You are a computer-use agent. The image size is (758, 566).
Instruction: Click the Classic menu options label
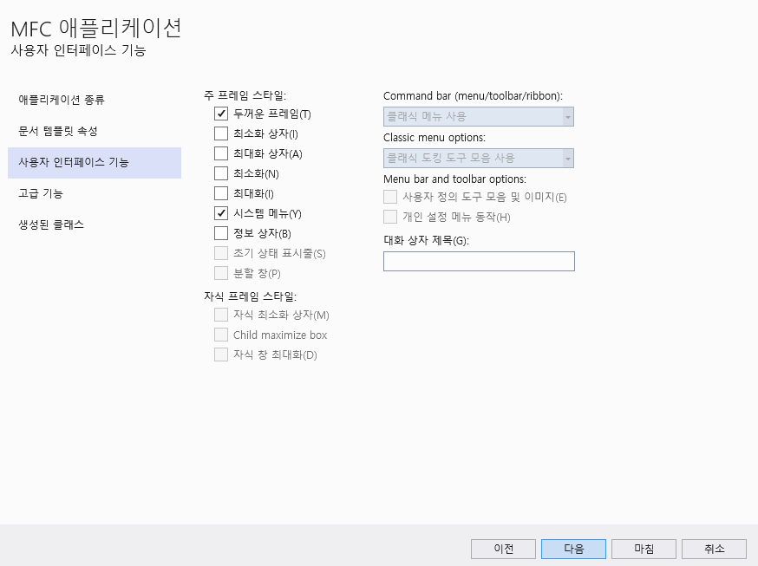pos(435,138)
